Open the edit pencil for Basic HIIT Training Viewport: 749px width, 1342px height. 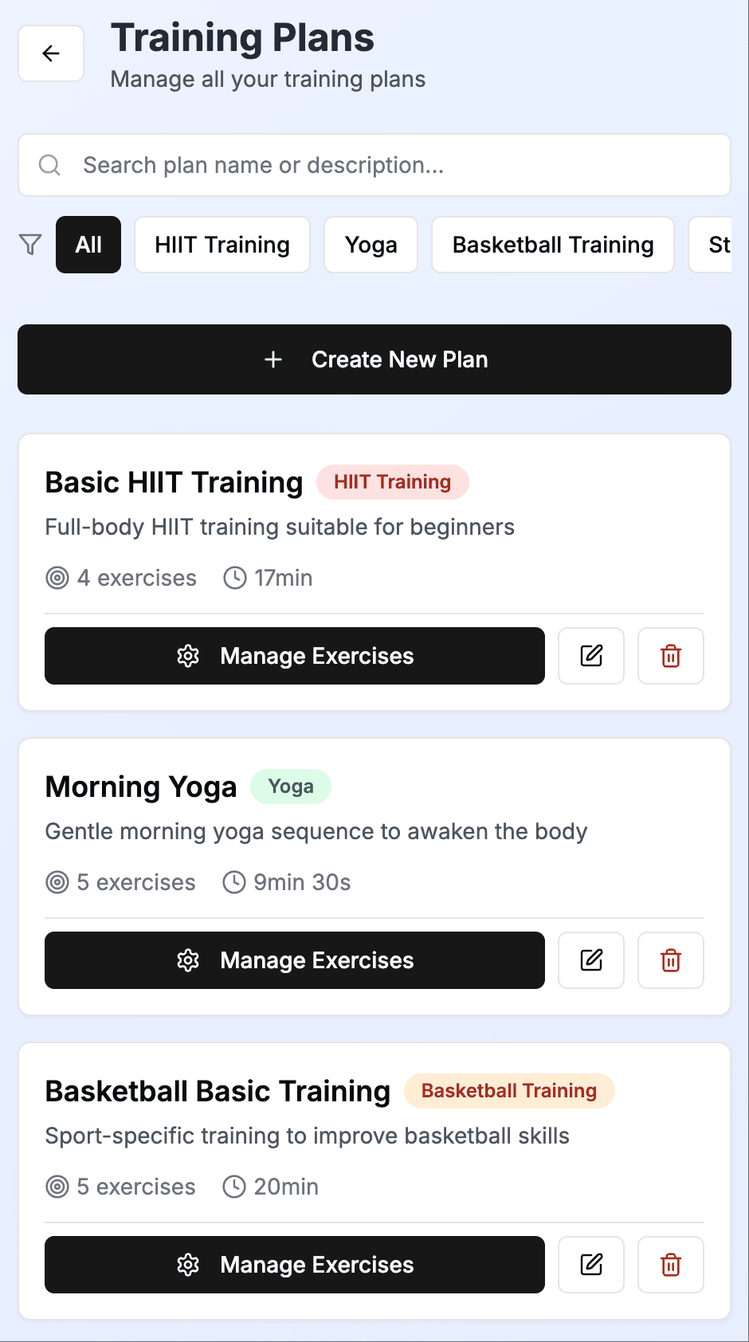click(x=590, y=656)
